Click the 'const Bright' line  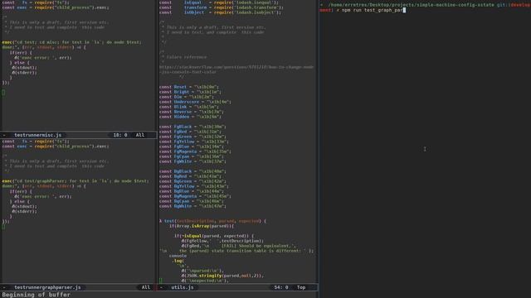190,92
